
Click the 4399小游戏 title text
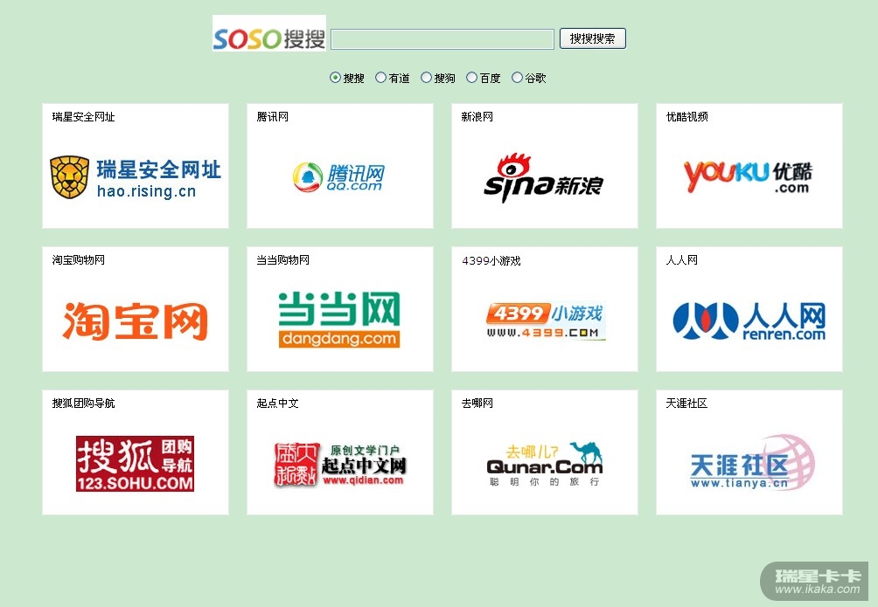[491, 260]
